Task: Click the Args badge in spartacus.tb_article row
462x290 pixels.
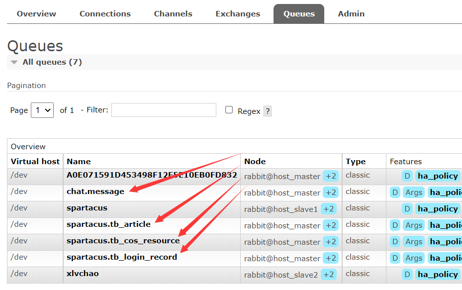Action: point(414,225)
